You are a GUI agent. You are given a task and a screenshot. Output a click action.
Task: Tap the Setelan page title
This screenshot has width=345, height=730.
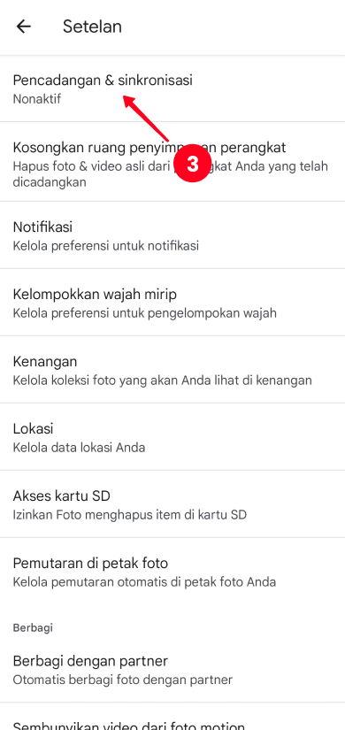(x=92, y=27)
